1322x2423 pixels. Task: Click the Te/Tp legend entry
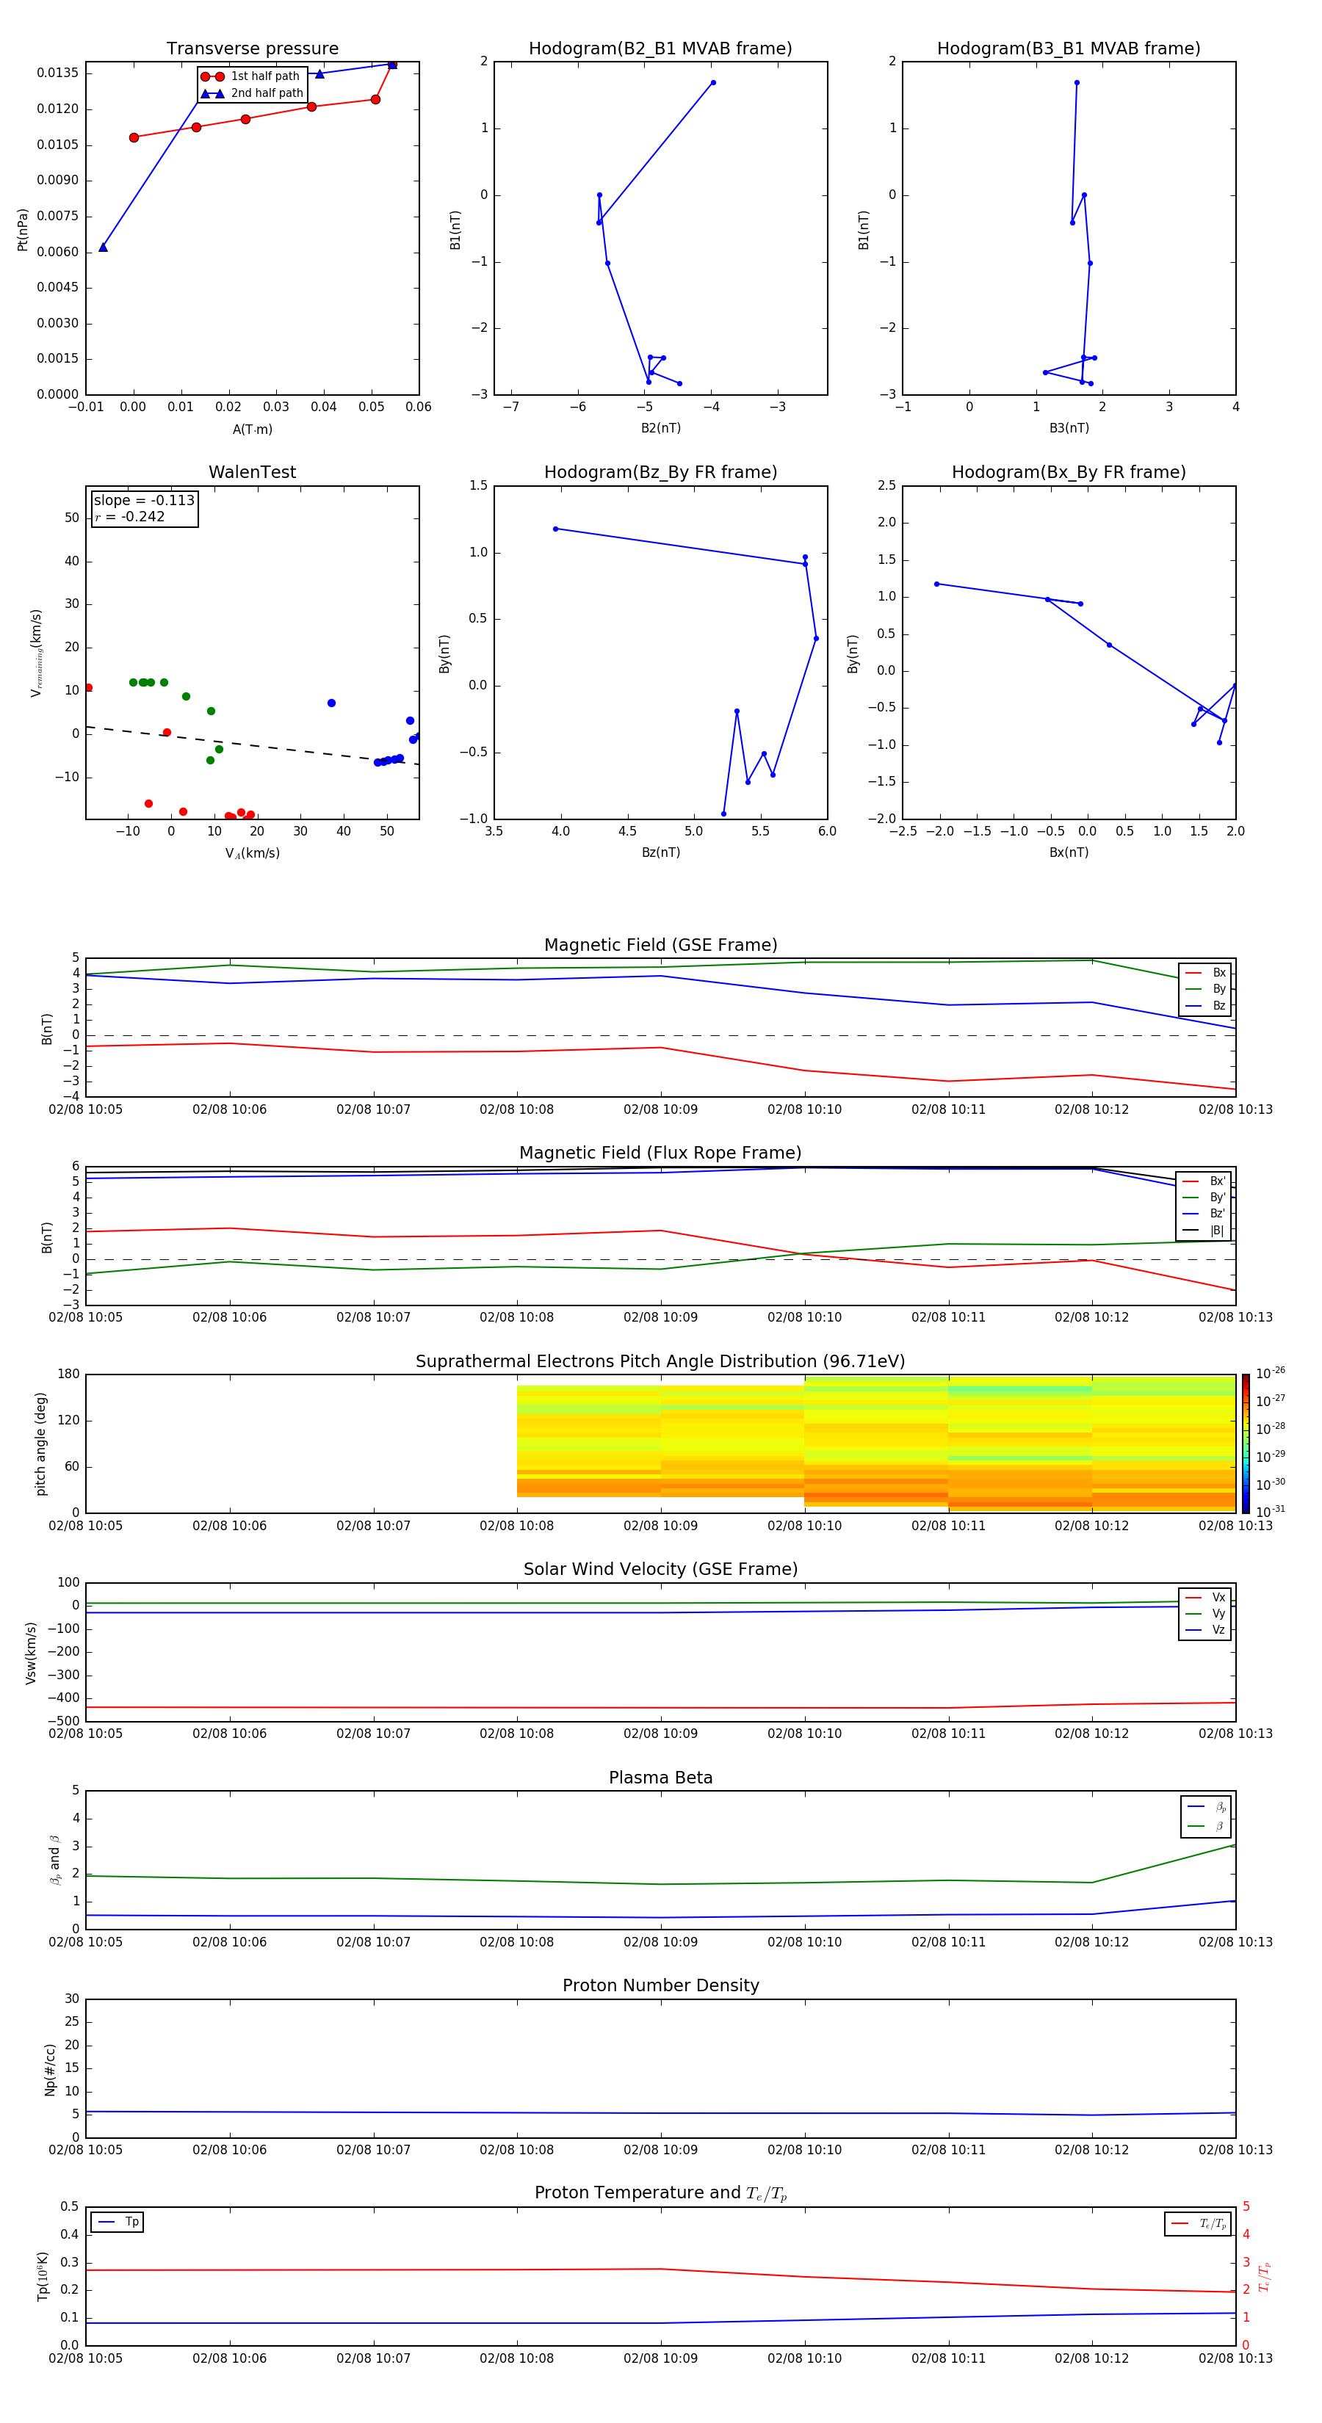[1199, 2223]
